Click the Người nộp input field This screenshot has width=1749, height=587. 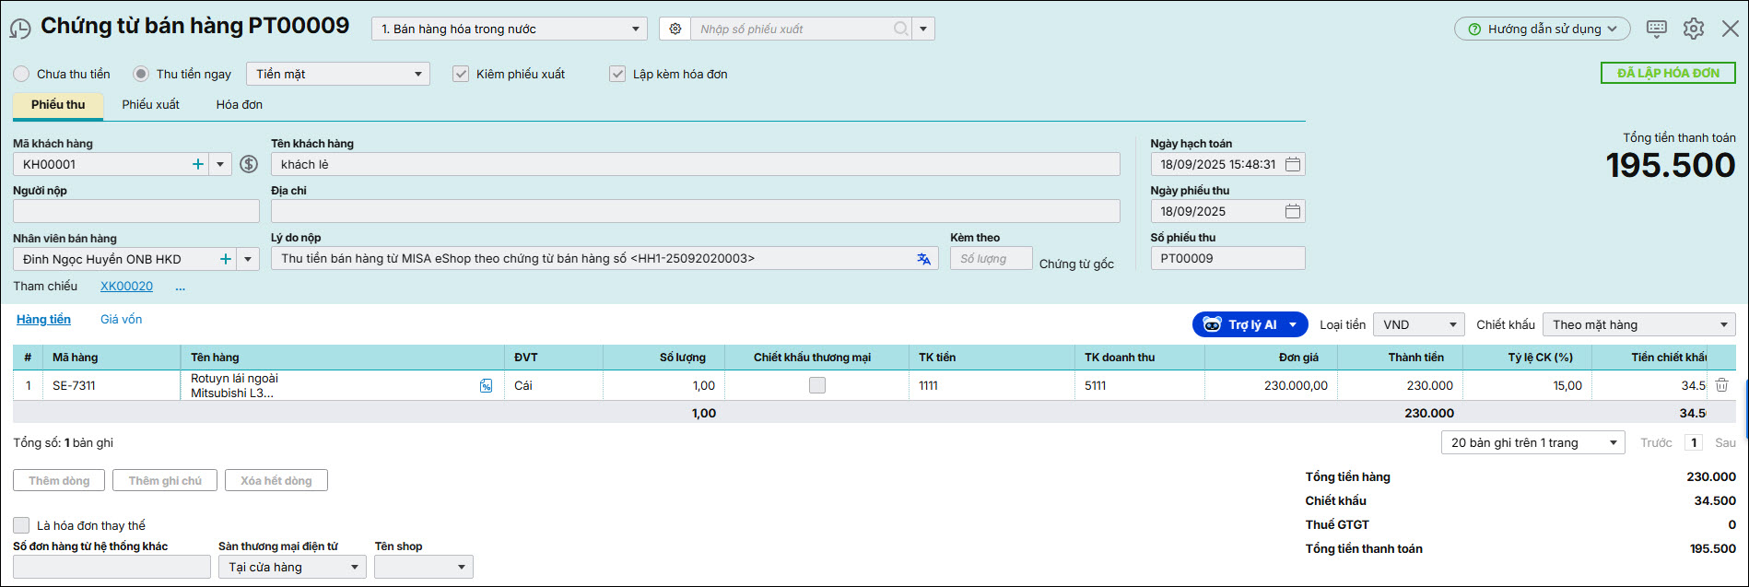(x=136, y=212)
